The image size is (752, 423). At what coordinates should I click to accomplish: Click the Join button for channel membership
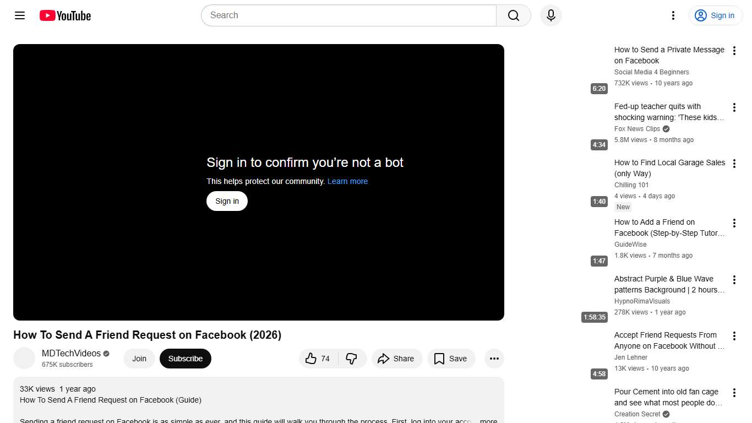pos(139,359)
